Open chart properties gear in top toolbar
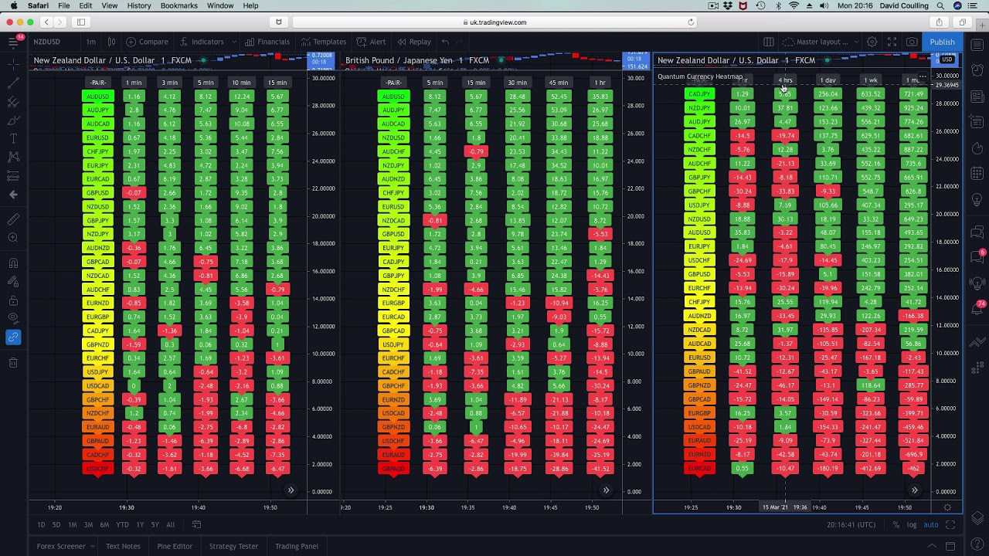Screen dimensions: 989x556 click(872, 42)
